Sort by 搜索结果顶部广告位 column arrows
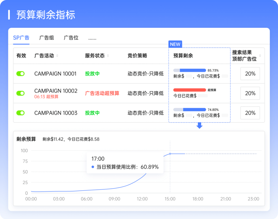The width and height of the screenshot is (278, 219). coord(260,56)
